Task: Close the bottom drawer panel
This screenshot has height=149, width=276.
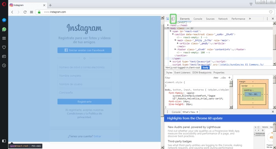Action: 273,112
